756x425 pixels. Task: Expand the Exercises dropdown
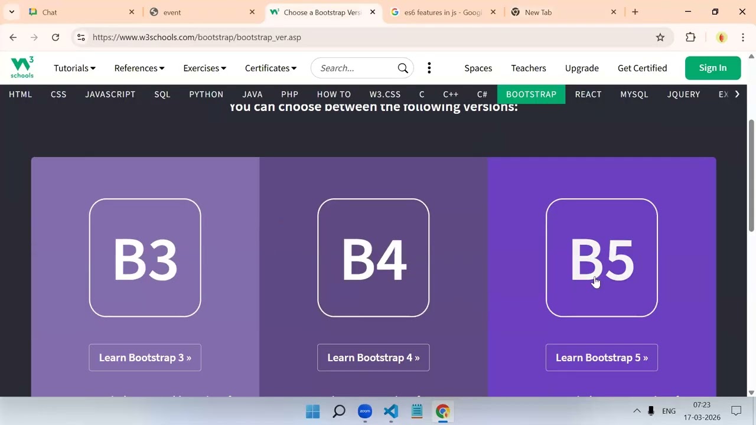click(205, 68)
